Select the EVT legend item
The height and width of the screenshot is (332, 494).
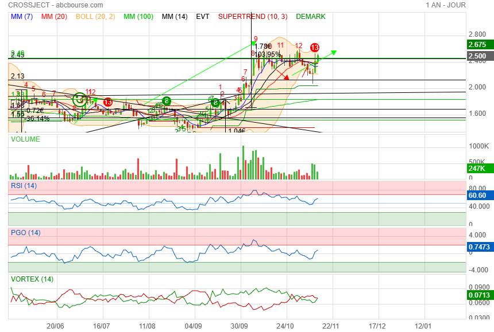coord(203,17)
